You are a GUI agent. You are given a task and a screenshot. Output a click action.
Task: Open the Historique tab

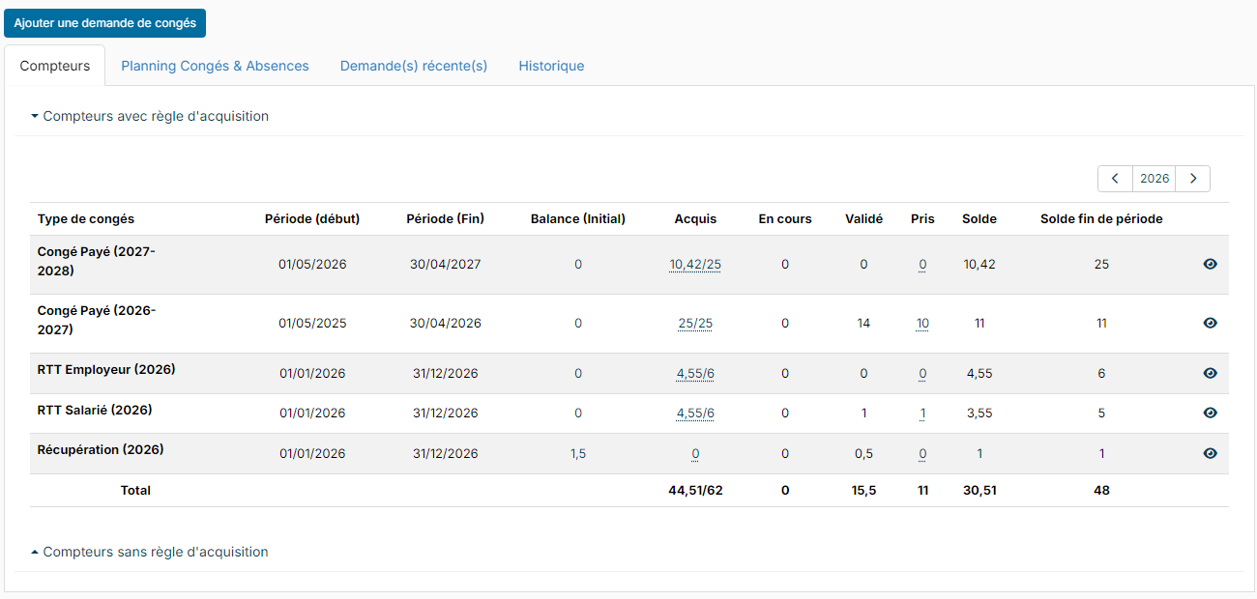[x=551, y=66]
